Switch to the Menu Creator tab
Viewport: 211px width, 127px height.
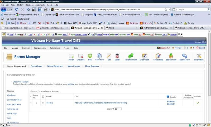pyautogui.click(x=74, y=66)
